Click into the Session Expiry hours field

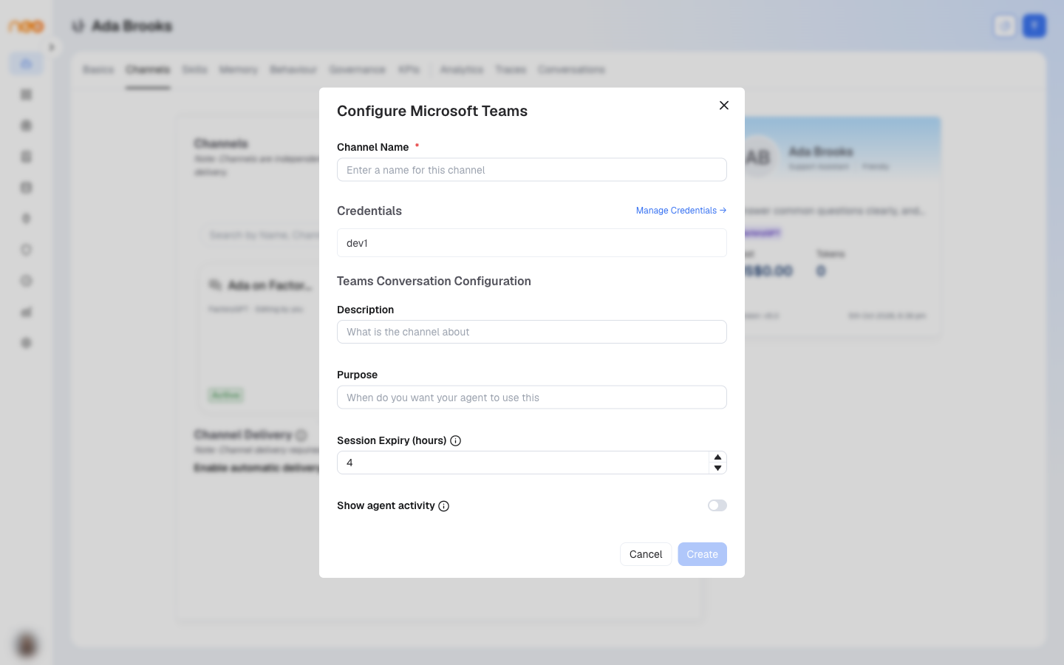[523, 463]
